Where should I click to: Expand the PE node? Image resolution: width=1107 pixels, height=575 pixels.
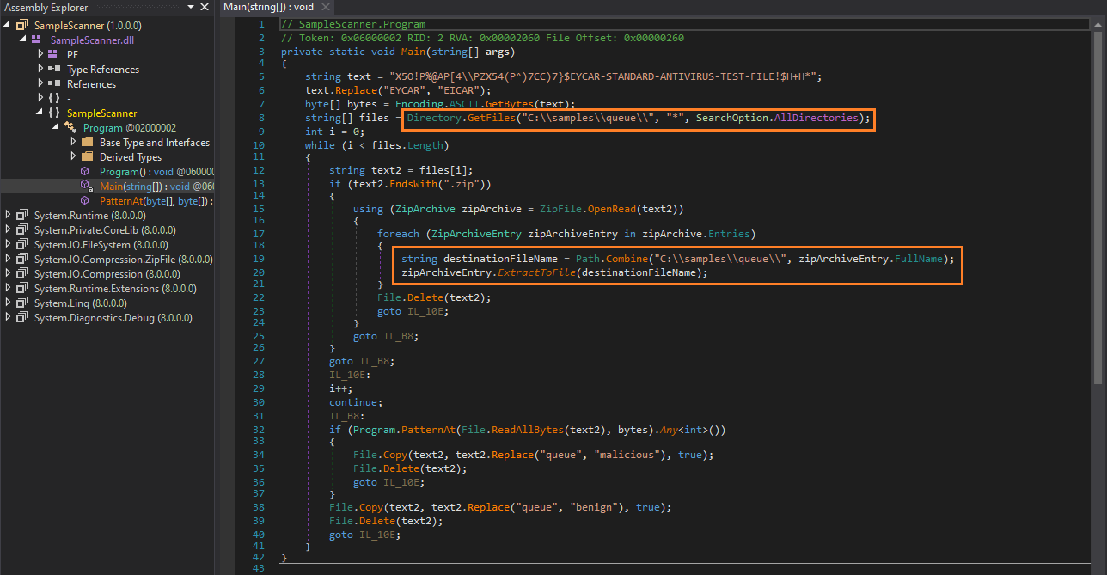tap(40, 55)
